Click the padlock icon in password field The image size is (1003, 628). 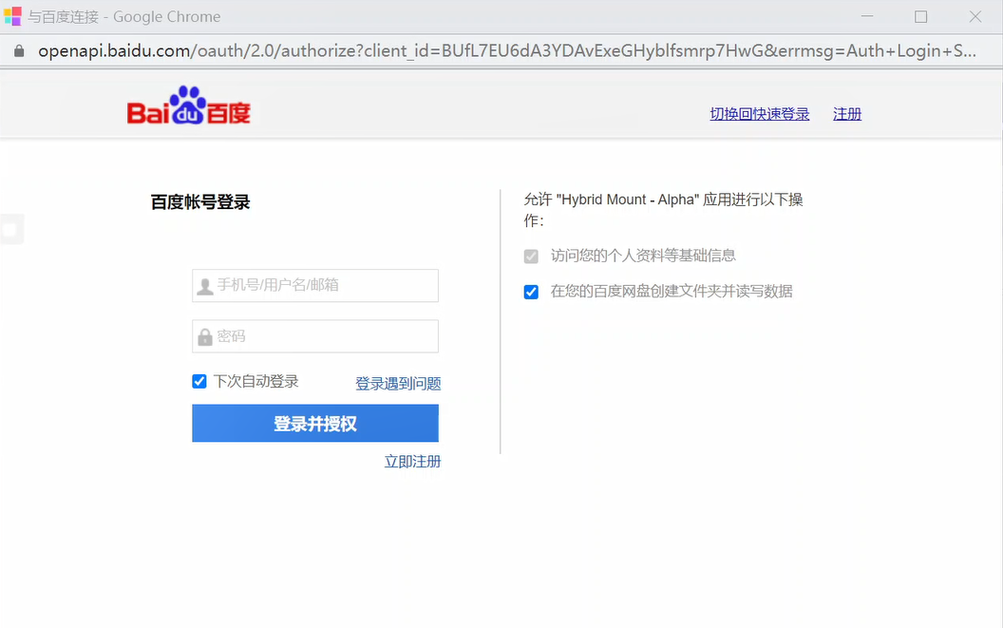pos(205,336)
